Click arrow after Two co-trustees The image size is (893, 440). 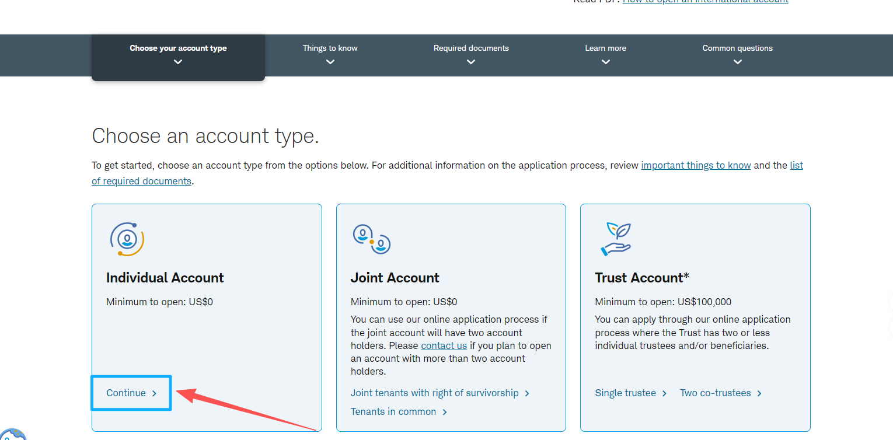[x=759, y=393]
